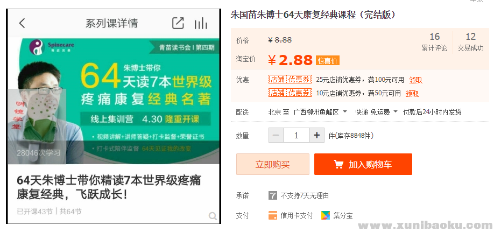Click the 加入购物车 add to cart button
The height and width of the screenshot is (232, 494).
[x=363, y=164]
